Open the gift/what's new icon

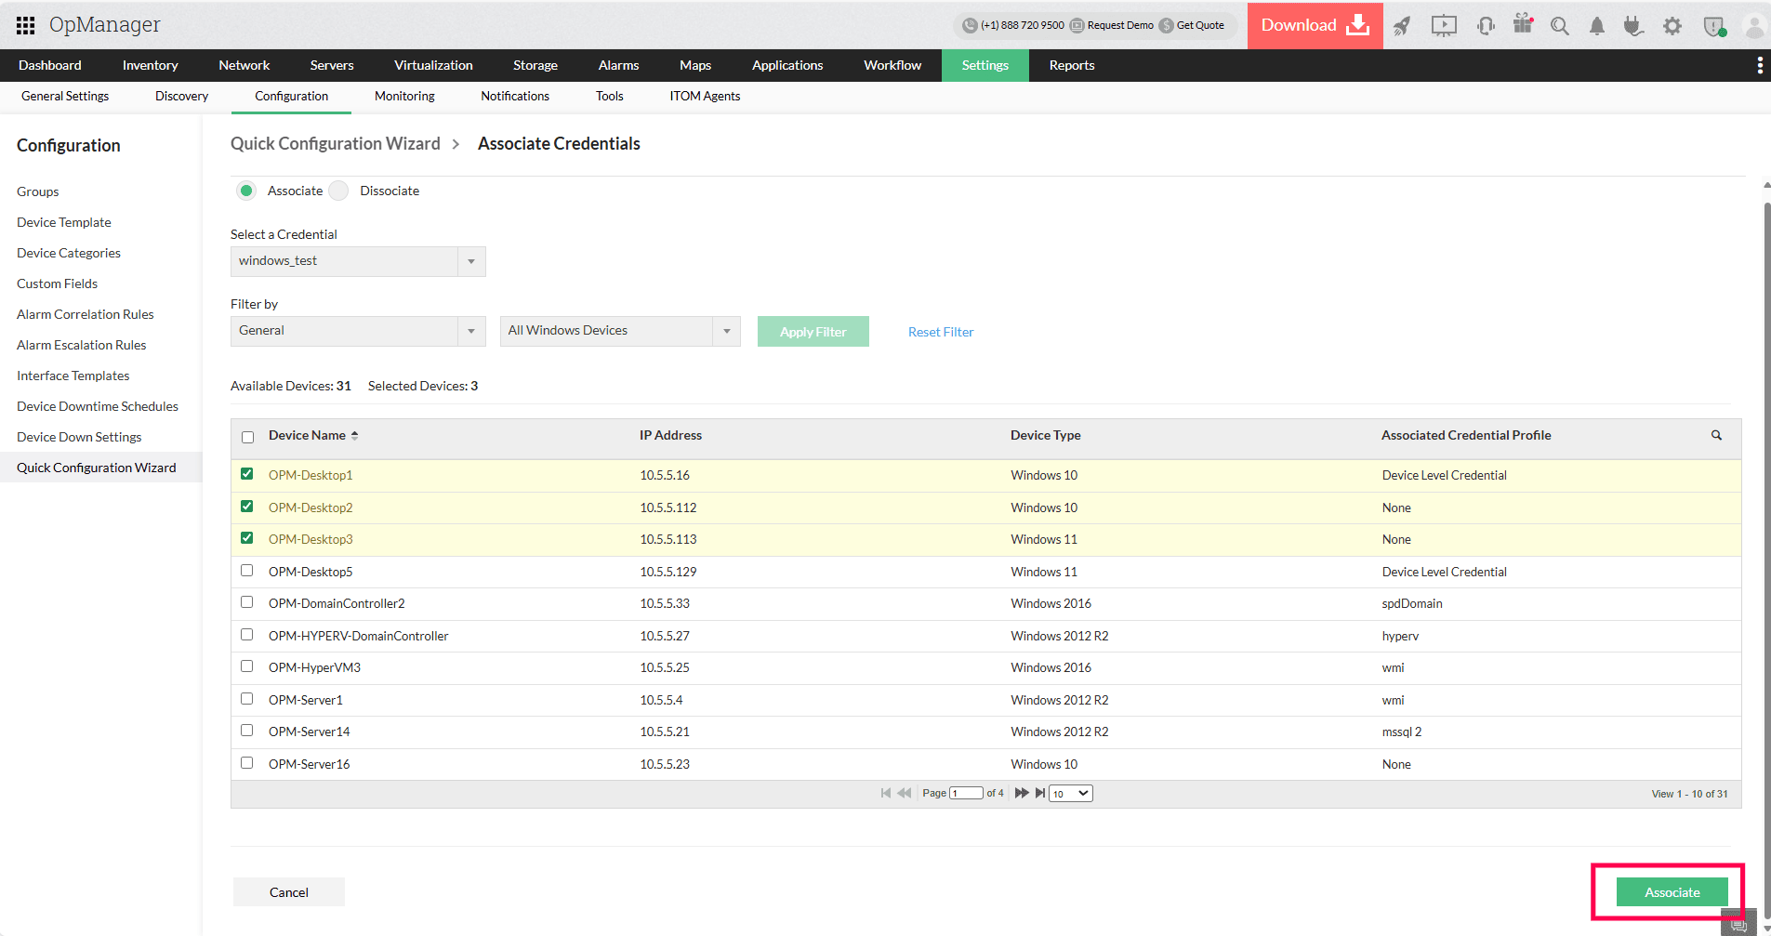tap(1522, 26)
